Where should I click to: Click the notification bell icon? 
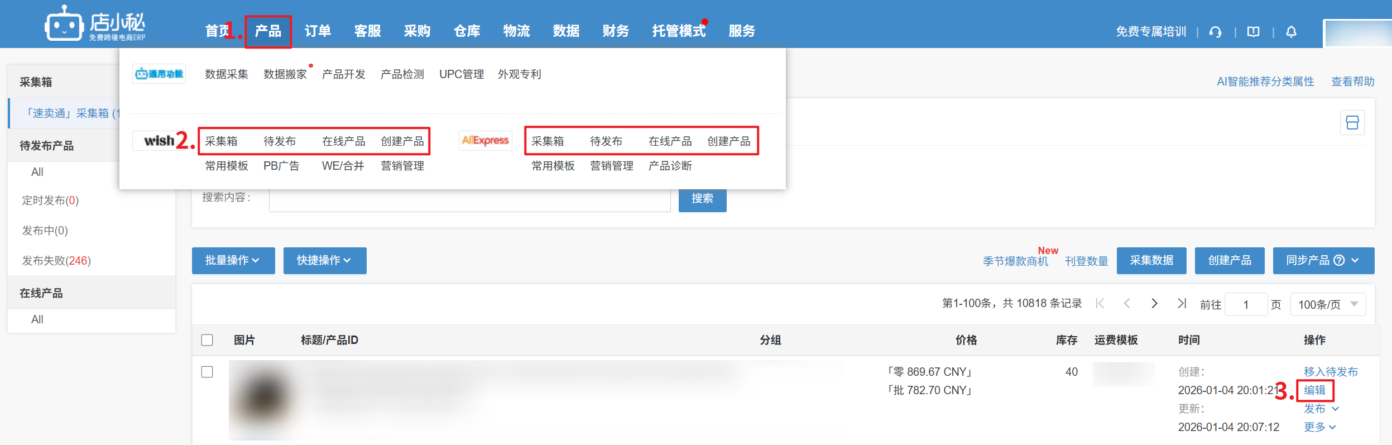pyautogui.click(x=1291, y=32)
